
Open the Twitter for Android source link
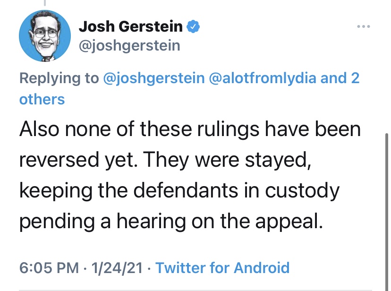(222, 268)
